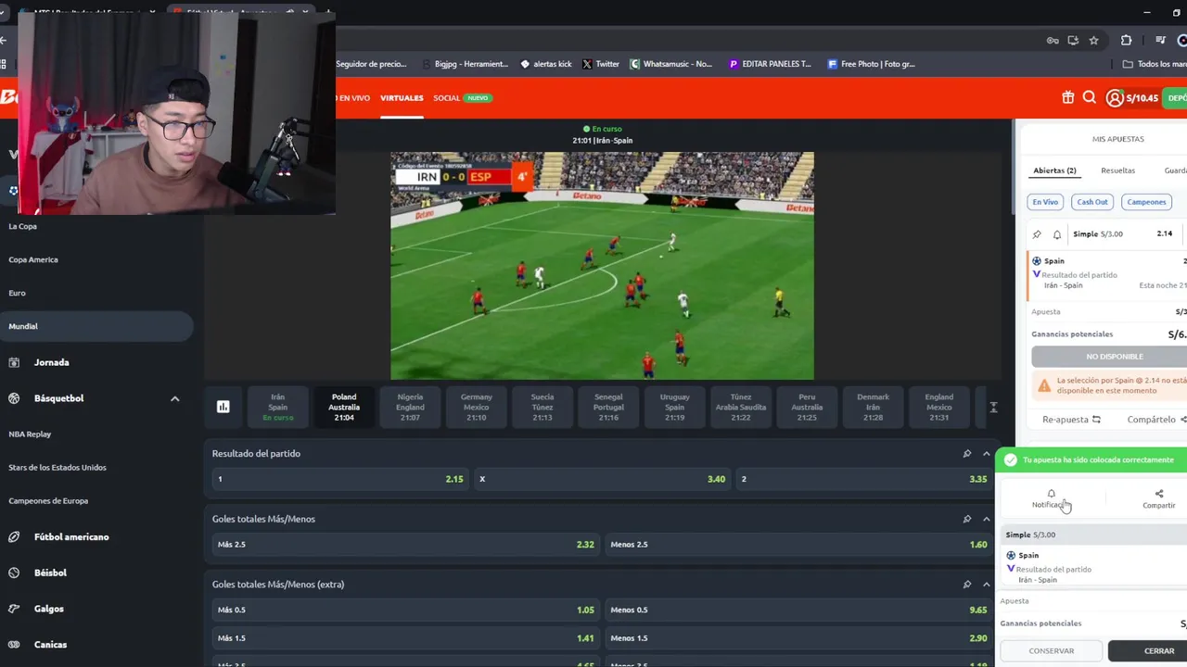The image size is (1187, 667).
Task: Select the Poland Australia 21:04 match
Action: (x=344, y=407)
